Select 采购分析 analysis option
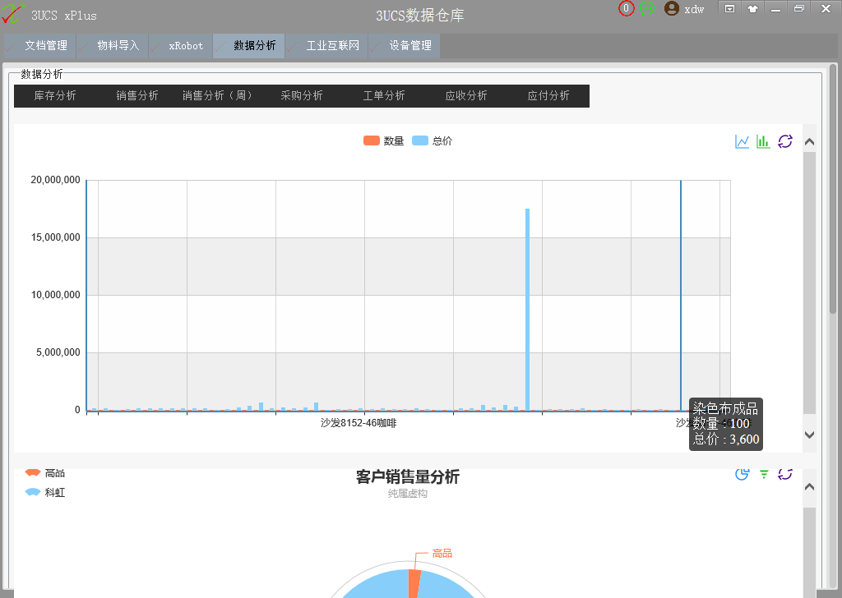 [x=302, y=96]
